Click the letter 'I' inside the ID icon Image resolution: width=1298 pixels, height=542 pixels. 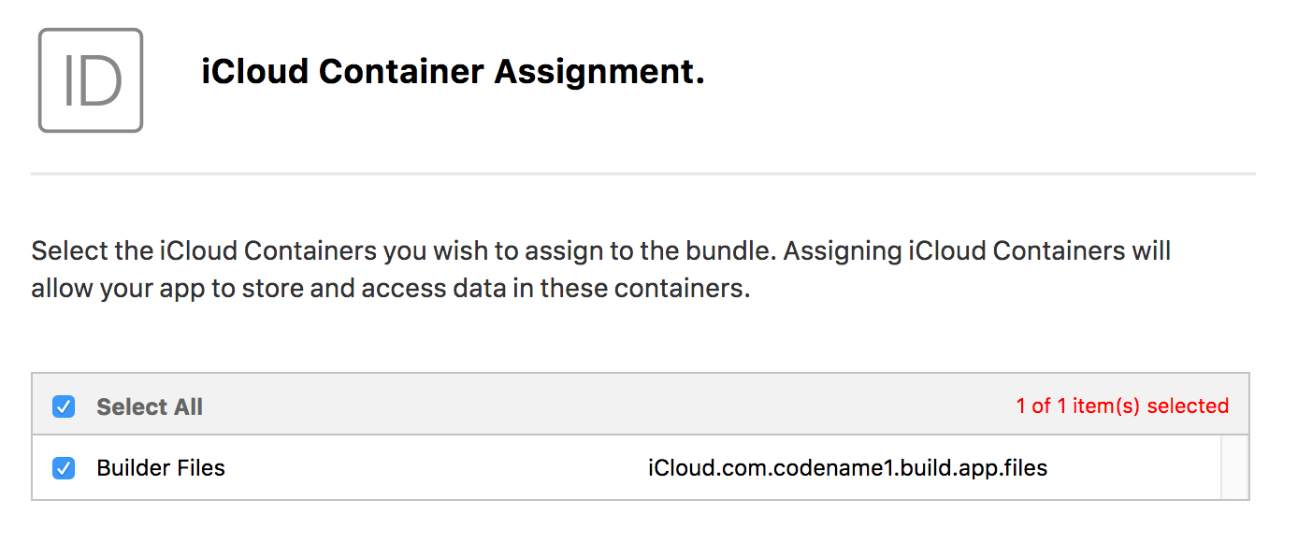click(x=67, y=81)
